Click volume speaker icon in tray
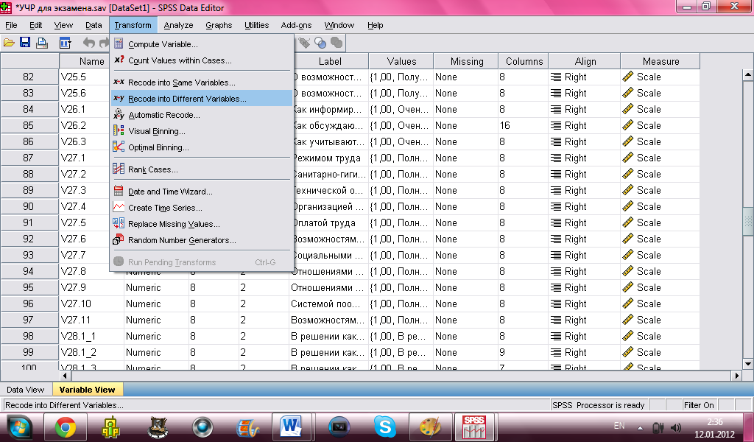Image resolution: width=754 pixels, height=442 pixels. (676, 427)
